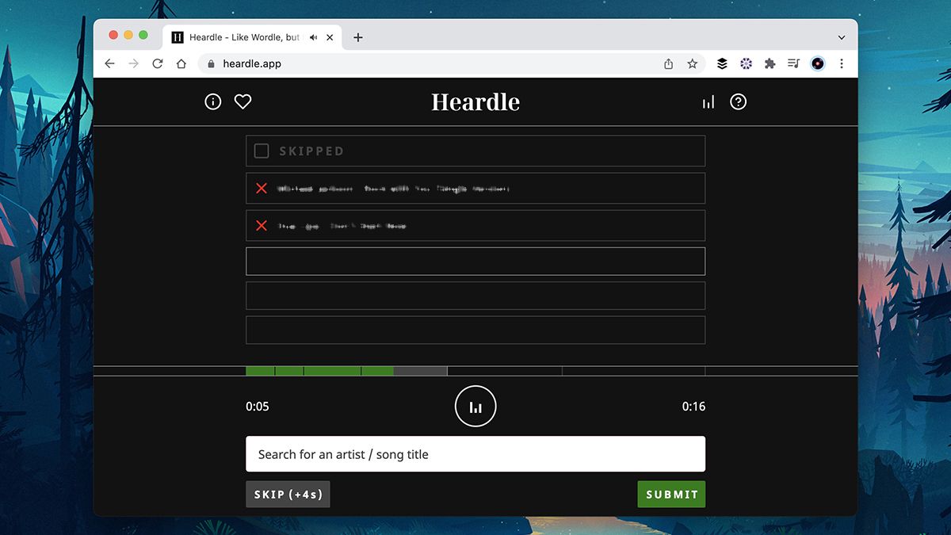951x535 pixels.
Task: Click the SUBMIT button
Action: [x=671, y=494]
